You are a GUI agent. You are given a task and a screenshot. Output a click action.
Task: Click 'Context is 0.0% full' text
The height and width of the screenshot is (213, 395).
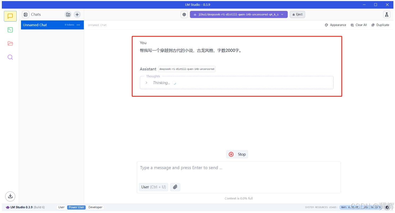coord(239,198)
